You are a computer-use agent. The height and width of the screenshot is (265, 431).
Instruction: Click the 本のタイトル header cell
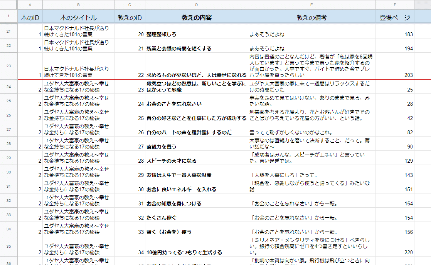78,16
